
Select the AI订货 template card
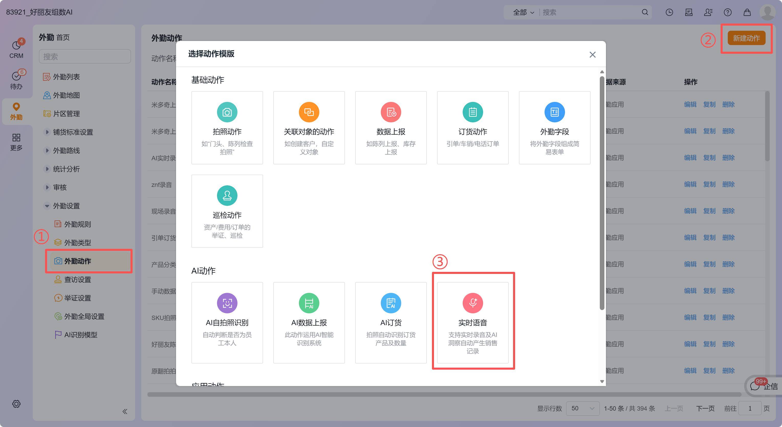(x=391, y=323)
